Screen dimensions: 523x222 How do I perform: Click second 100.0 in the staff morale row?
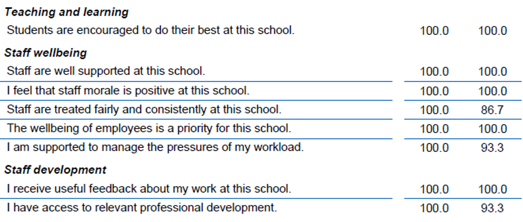tap(492, 92)
